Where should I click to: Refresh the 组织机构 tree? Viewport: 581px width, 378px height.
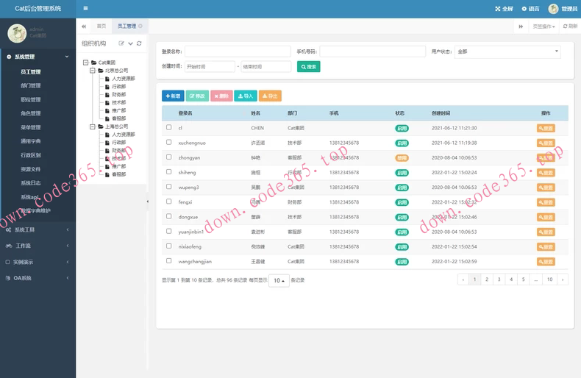pyautogui.click(x=139, y=43)
